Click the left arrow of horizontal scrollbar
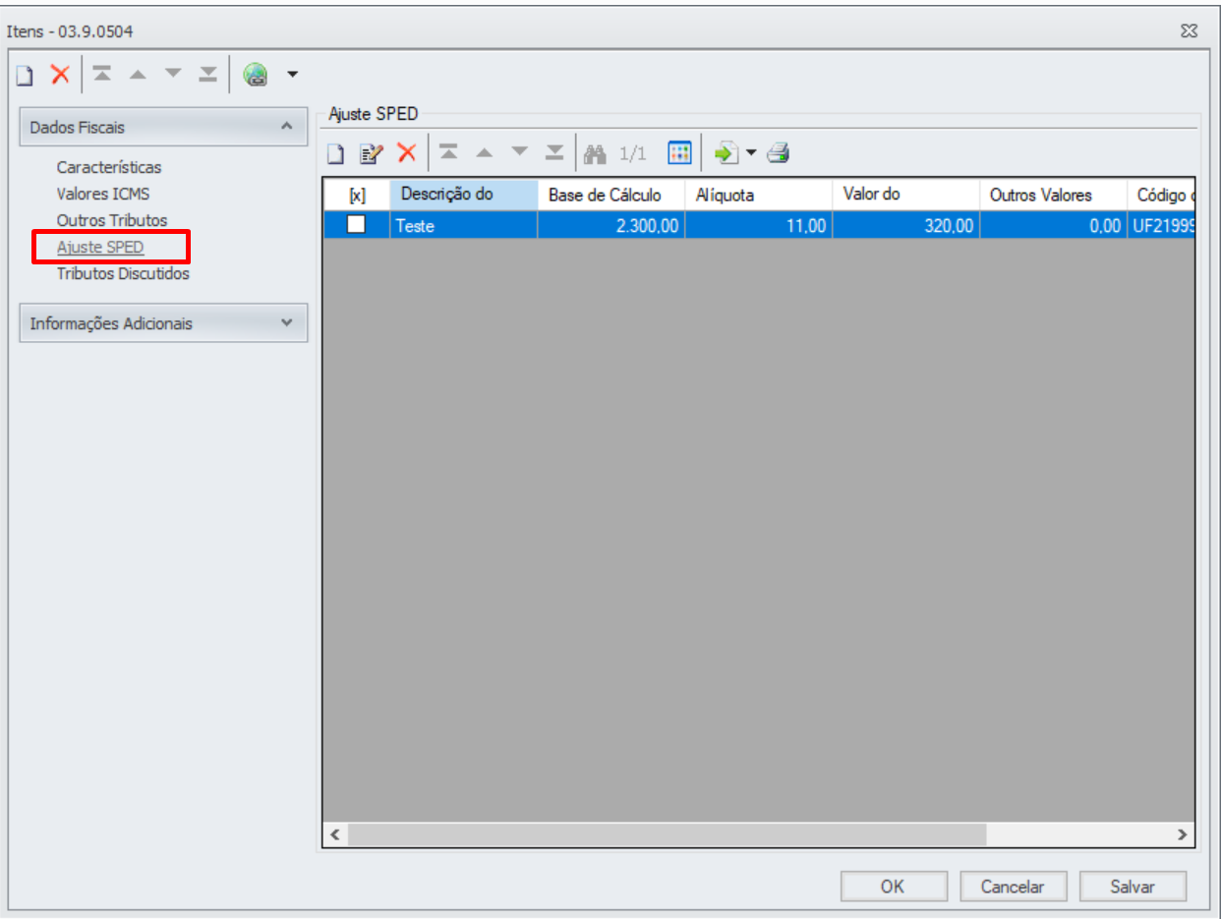The image size is (1221, 919). [x=334, y=834]
